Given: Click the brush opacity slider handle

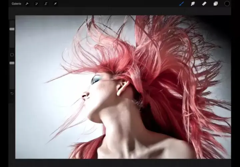Looking at the screenshot, I should (12, 63).
